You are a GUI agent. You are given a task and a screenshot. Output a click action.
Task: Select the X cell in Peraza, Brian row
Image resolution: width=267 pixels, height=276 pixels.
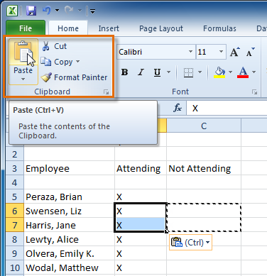[141, 197]
